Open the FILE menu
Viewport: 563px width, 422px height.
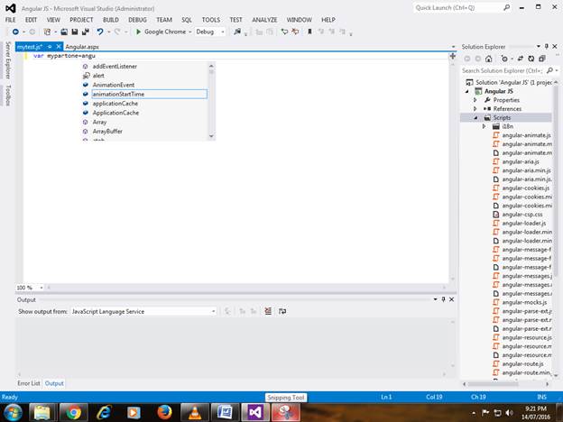click(11, 20)
